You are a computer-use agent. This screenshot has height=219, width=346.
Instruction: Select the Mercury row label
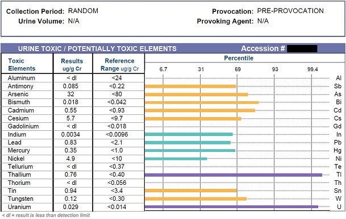(x=19, y=151)
